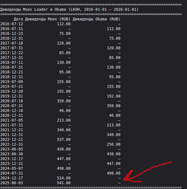Click the red arrow tip annotation
The image size is (187, 189).
click(124, 179)
